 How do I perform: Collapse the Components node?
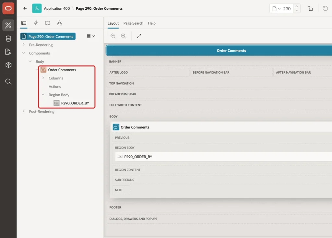click(23, 53)
